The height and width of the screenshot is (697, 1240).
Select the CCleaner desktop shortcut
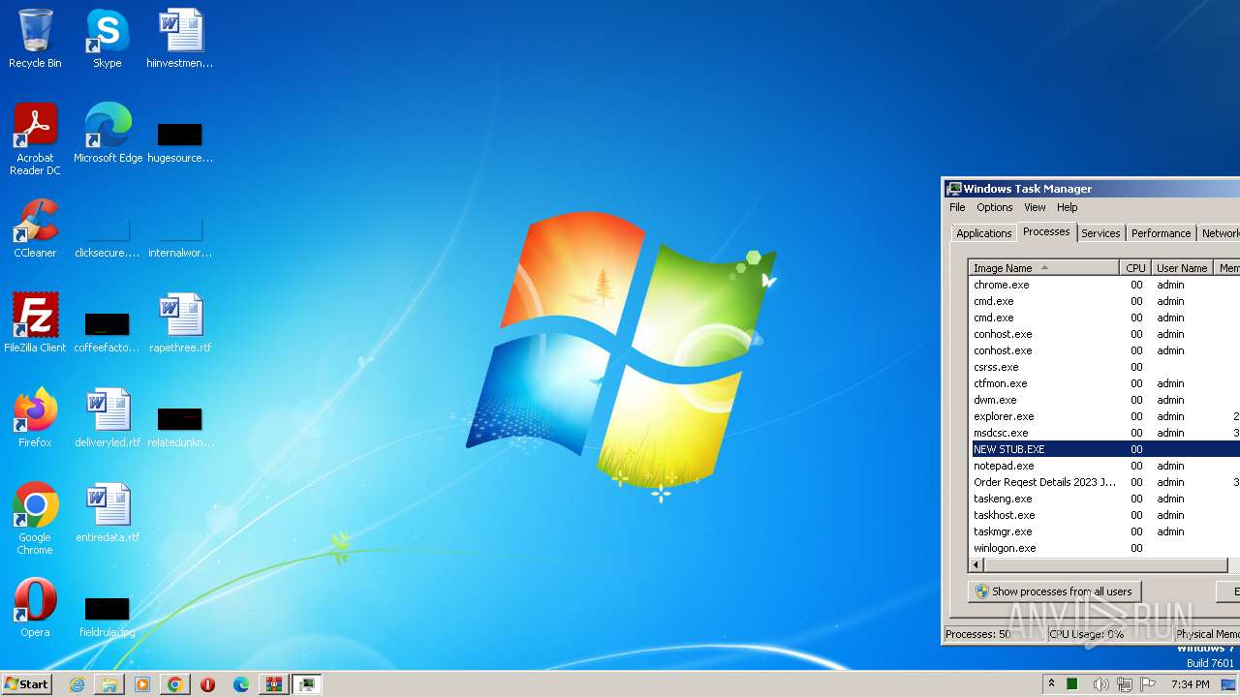coord(35,228)
